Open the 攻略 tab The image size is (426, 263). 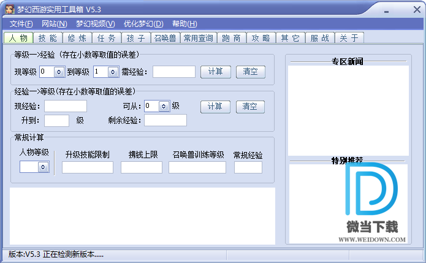261,38
